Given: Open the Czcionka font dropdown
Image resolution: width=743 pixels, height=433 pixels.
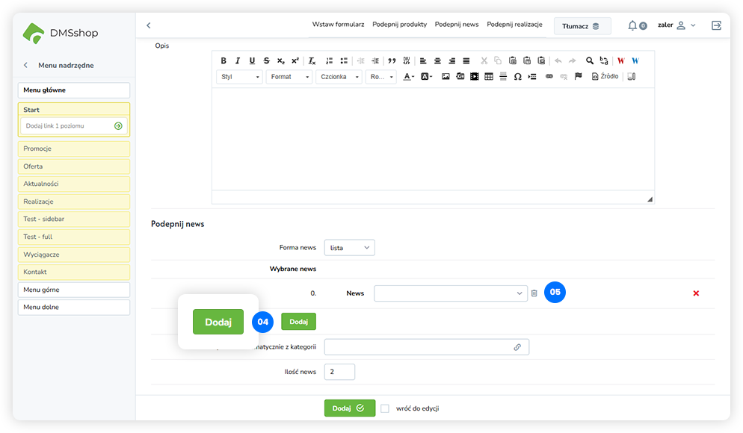Looking at the screenshot, I should click(x=339, y=77).
